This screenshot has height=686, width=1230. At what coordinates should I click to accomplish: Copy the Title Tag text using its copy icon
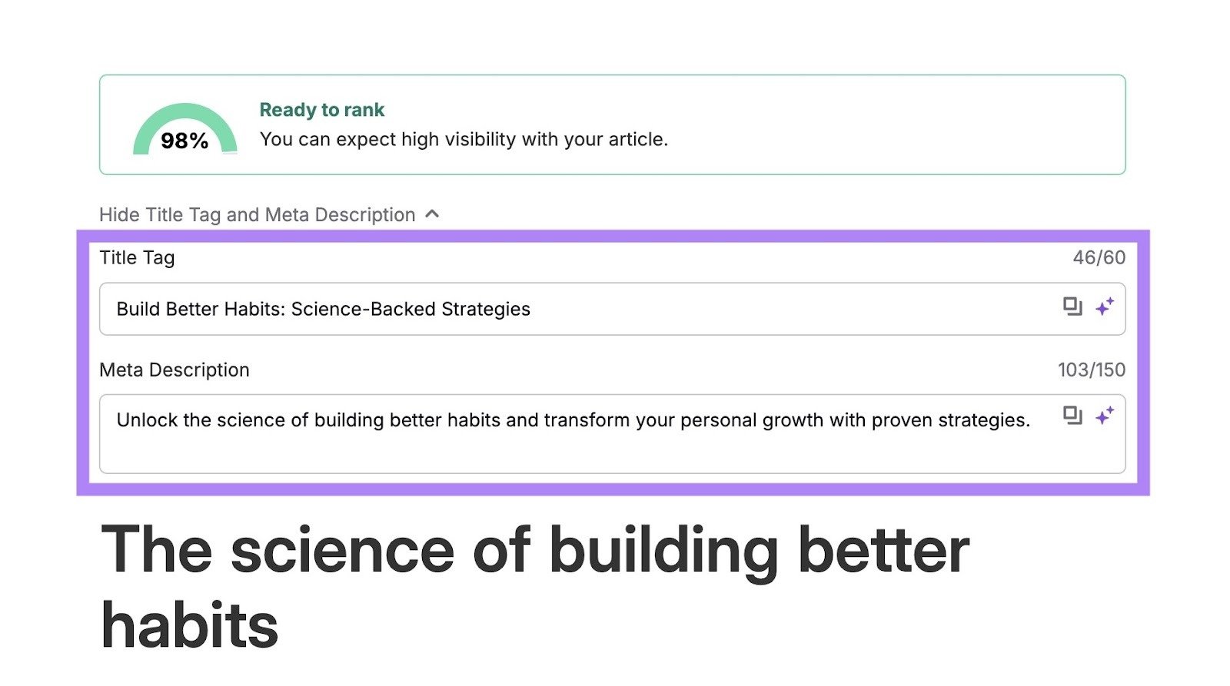[1074, 307]
